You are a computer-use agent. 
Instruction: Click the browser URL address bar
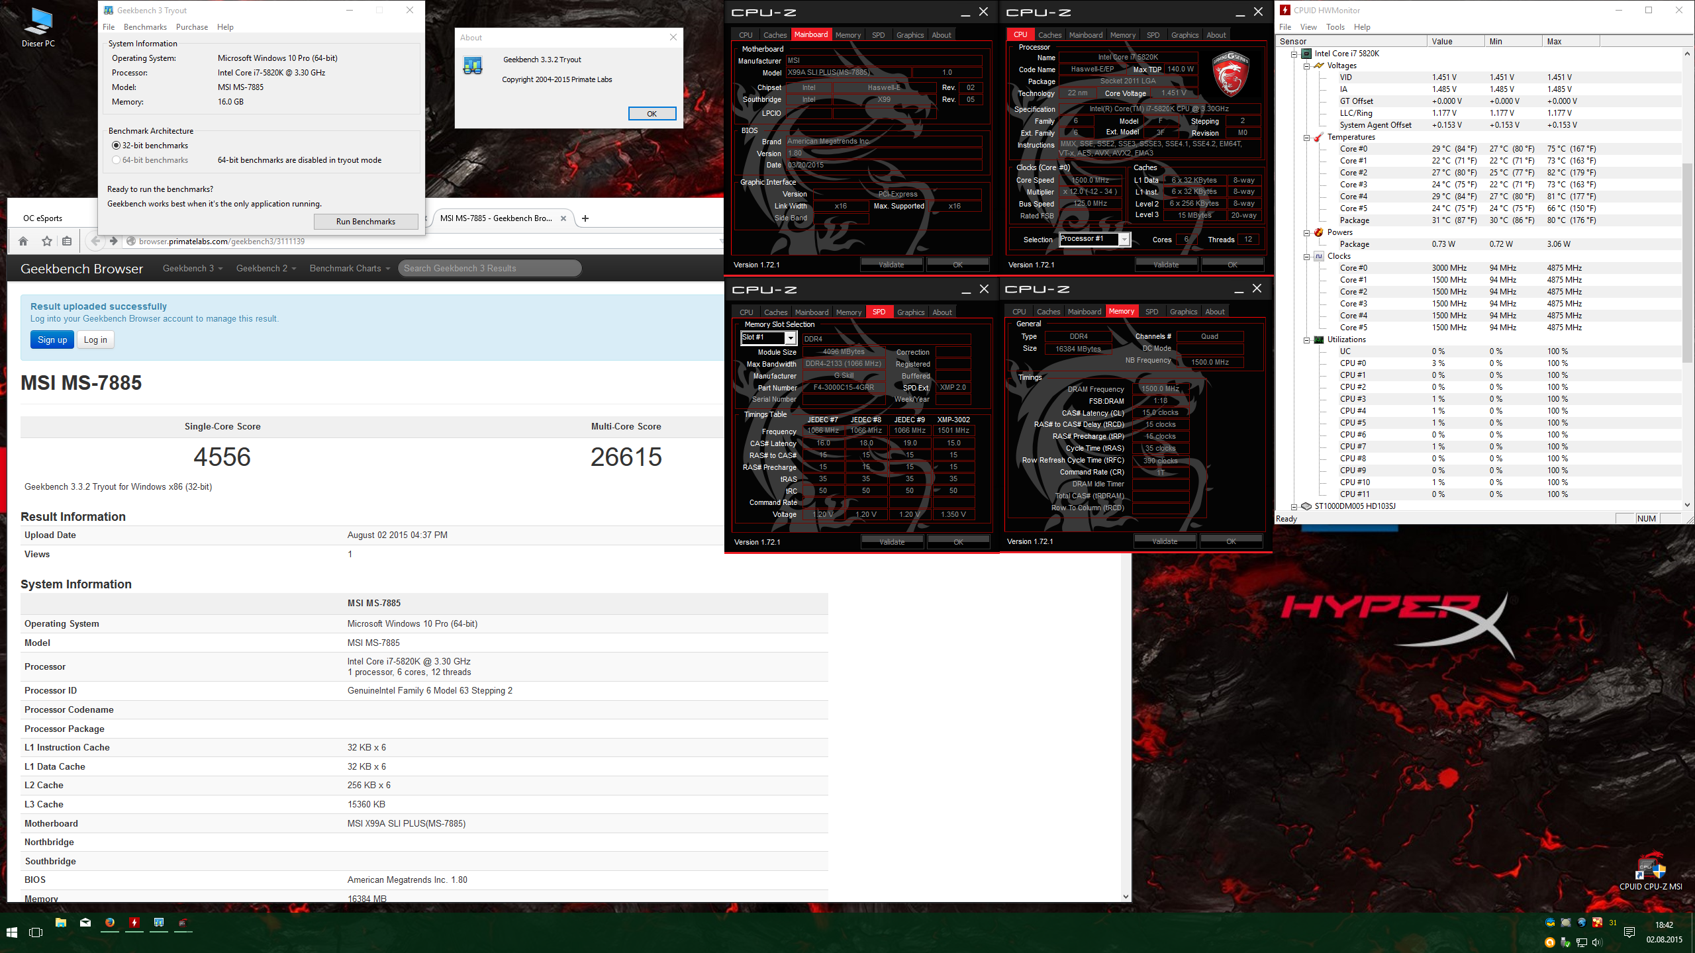point(424,242)
